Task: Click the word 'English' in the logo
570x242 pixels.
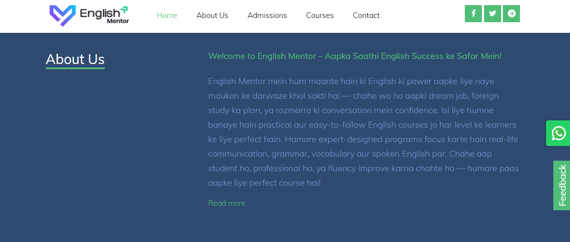Action: tap(100, 13)
